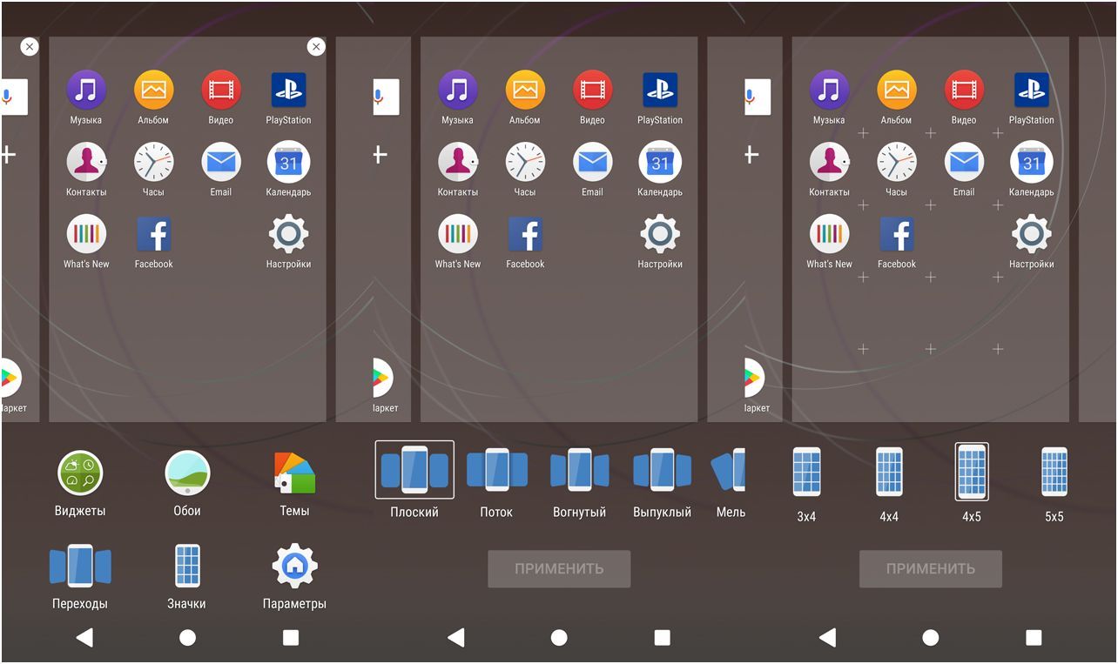Open the Значки customization icon
This screenshot has width=1118, height=664.
coord(187,567)
